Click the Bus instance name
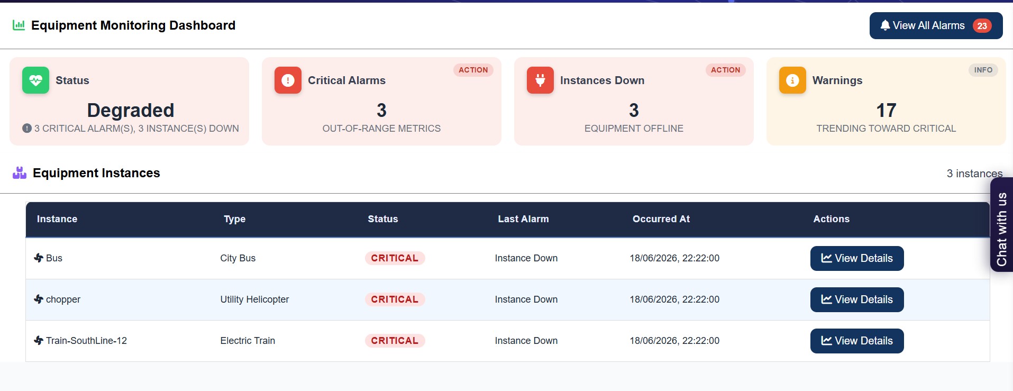 click(x=54, y=258)
